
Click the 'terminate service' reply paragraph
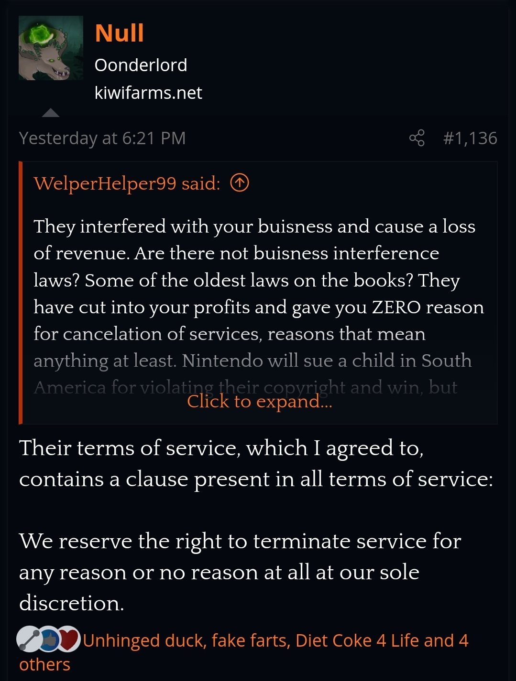pyautogui.click(x=239, y=572)
